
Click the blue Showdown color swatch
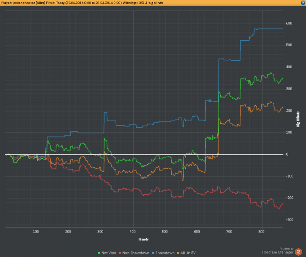(153, 253)
